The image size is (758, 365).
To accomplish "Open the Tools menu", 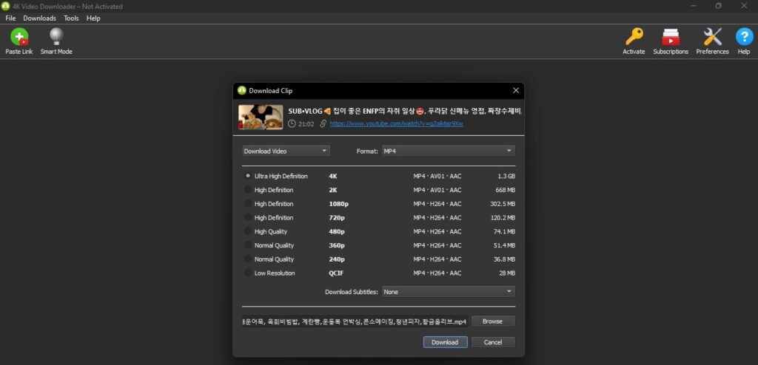I will (71, 18).
